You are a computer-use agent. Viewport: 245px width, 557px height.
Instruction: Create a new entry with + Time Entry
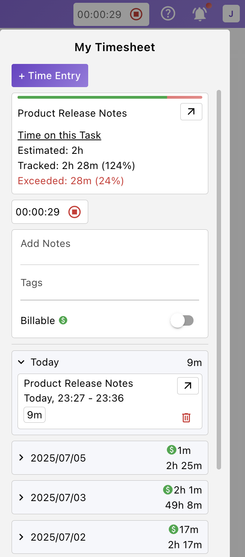(x=49, y=76)
